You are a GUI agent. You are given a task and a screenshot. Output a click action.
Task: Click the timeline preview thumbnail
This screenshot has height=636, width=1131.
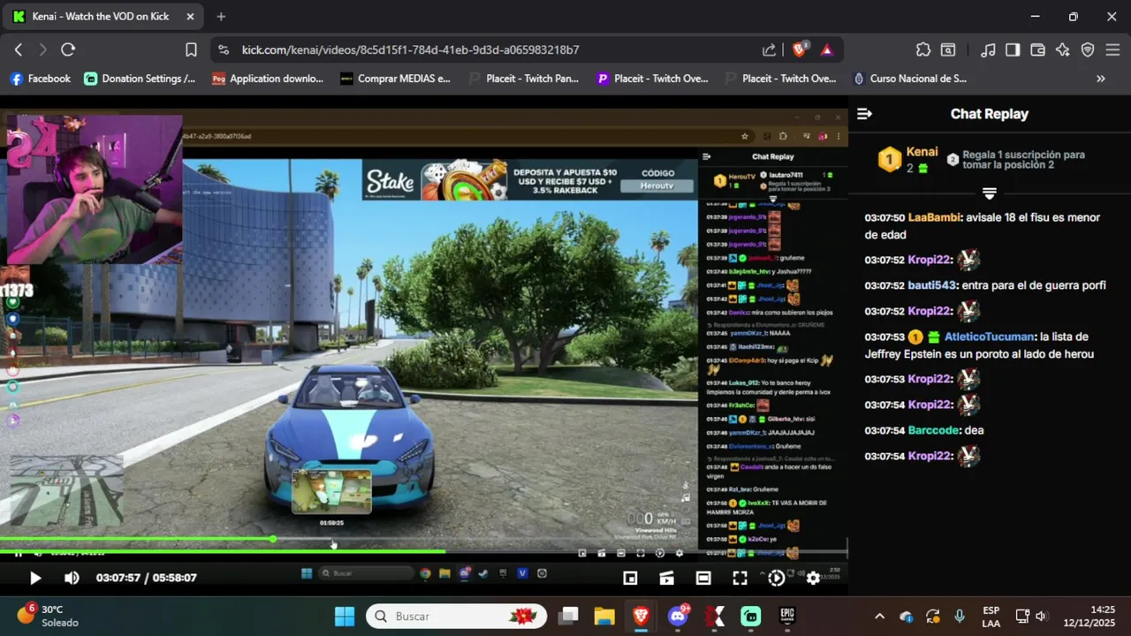pos(332,491)
